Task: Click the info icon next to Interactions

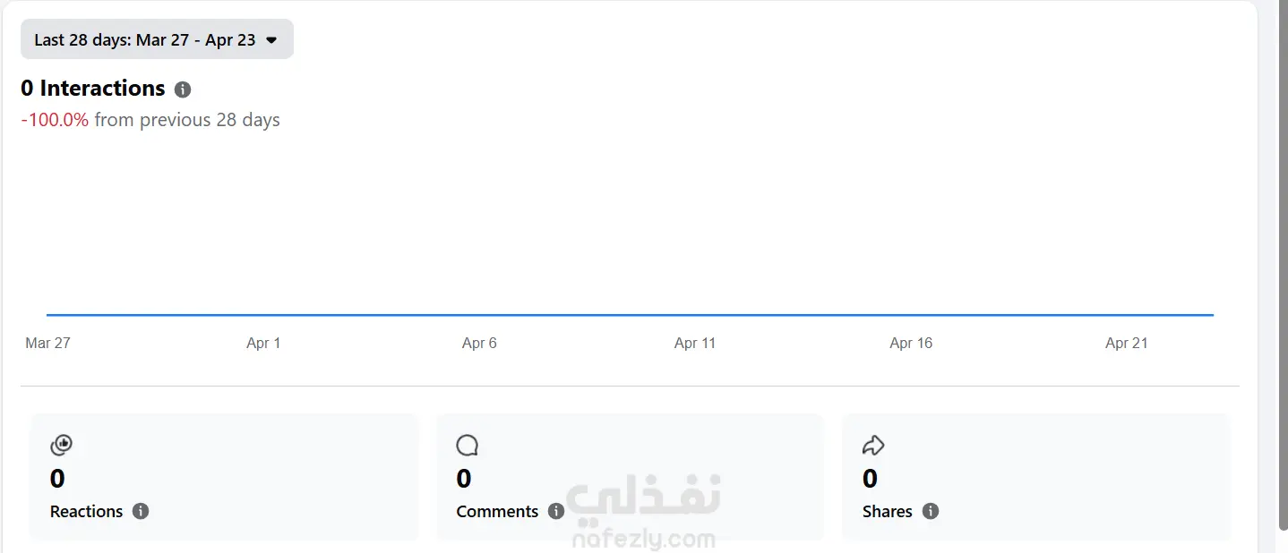Action: tap(183, 89)
